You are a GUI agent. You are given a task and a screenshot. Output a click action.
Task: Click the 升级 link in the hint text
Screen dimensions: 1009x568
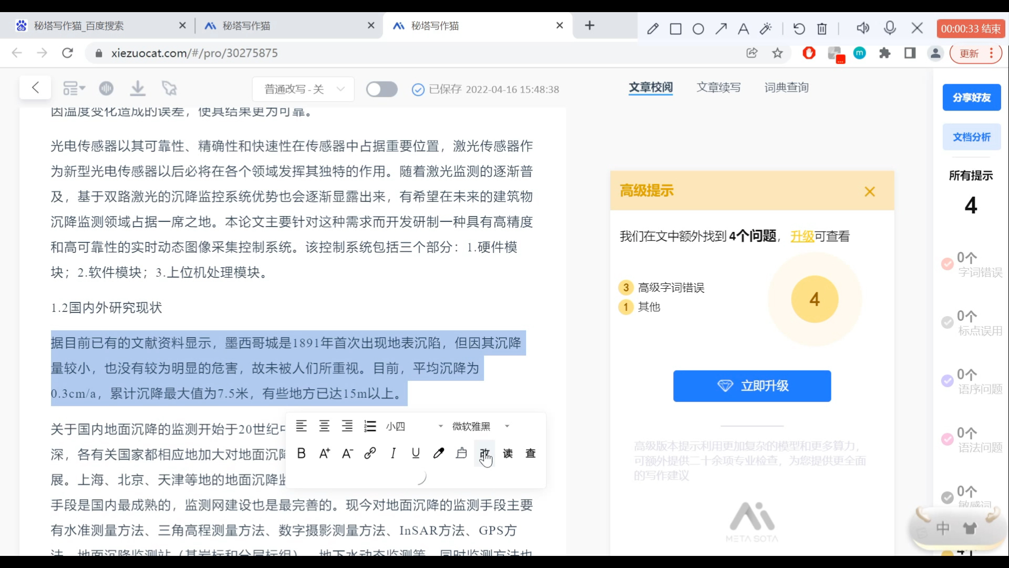pyautogui.click(x=802, y=237)
